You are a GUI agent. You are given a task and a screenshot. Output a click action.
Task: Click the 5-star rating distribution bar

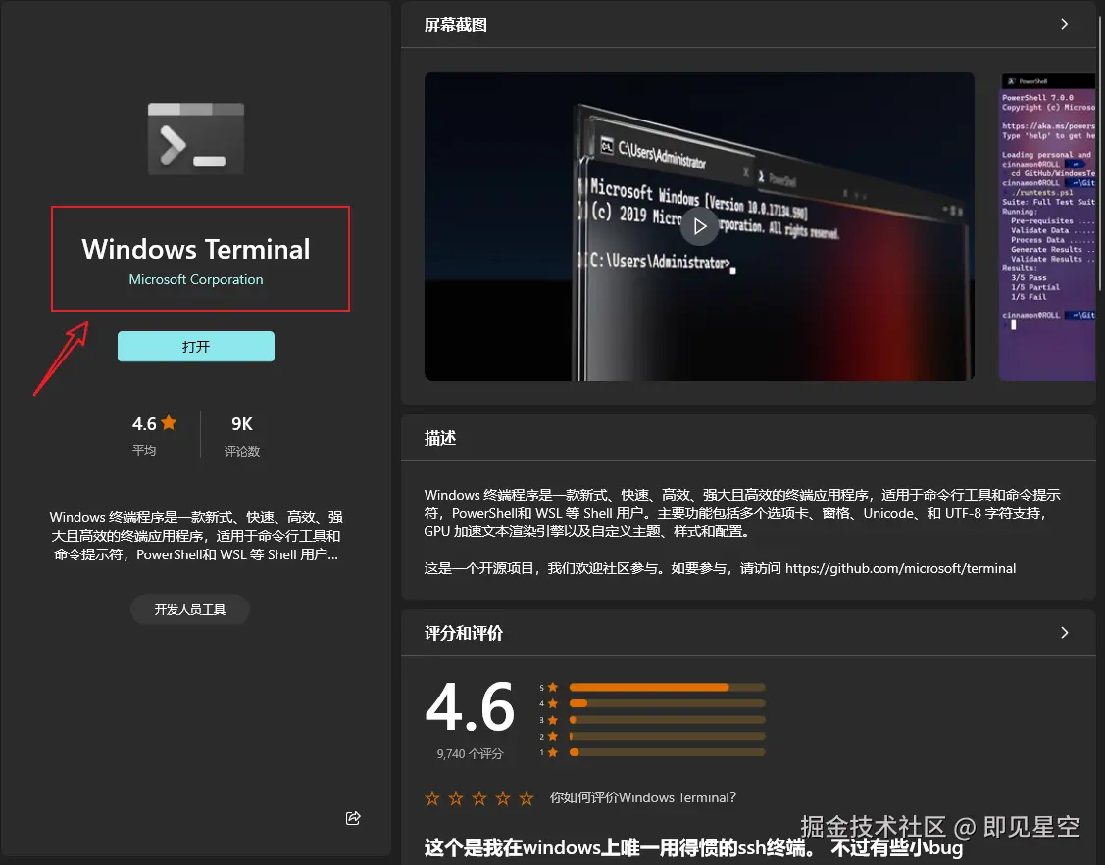point(667,687)
